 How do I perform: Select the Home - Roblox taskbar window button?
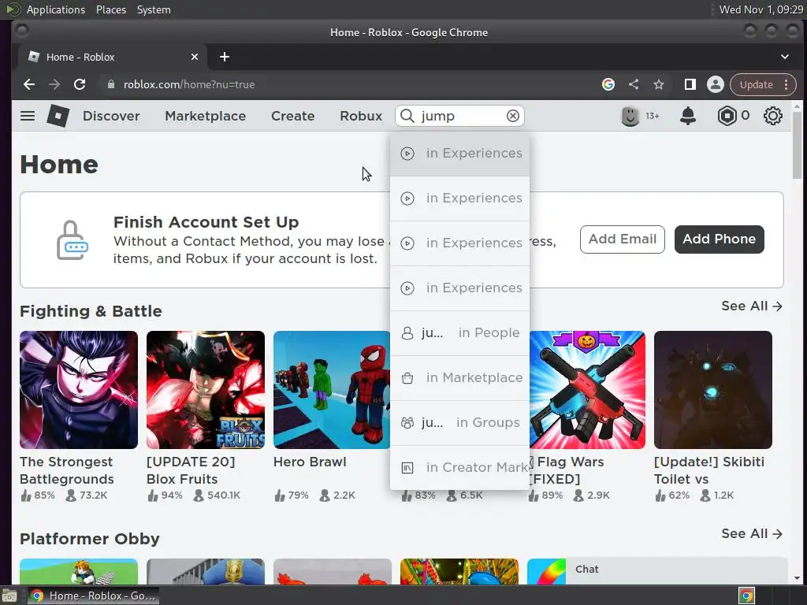coord(93,596)
